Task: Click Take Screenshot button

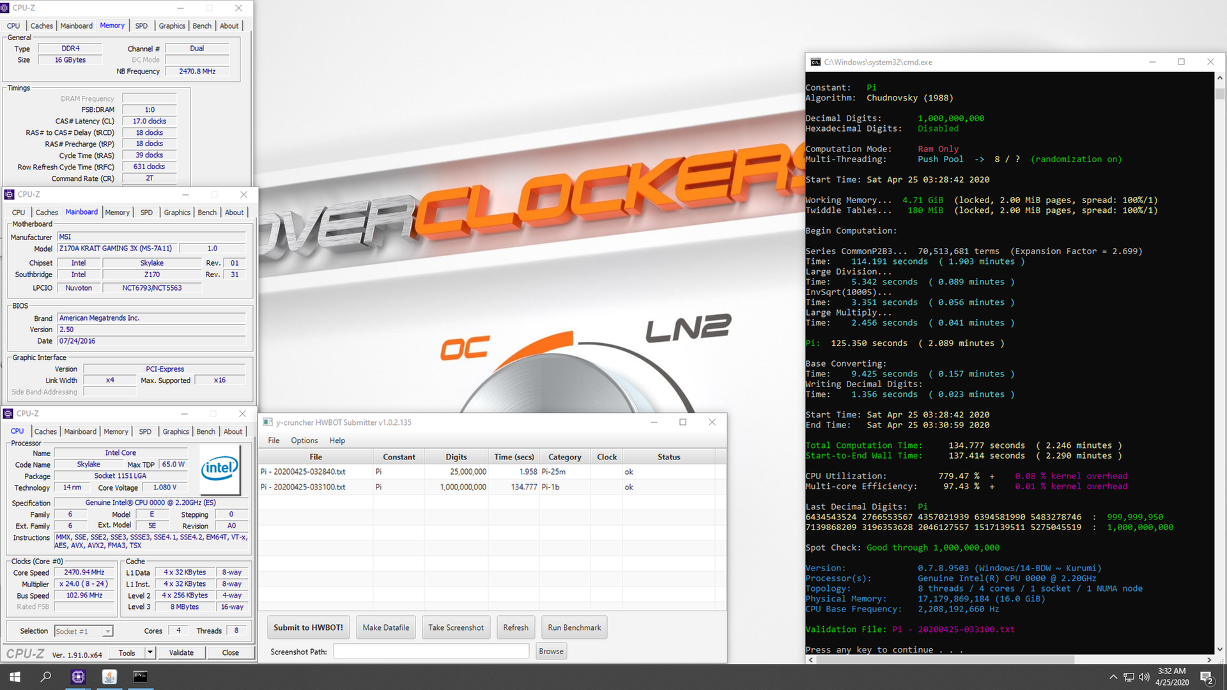Action: tap(456, 627)
